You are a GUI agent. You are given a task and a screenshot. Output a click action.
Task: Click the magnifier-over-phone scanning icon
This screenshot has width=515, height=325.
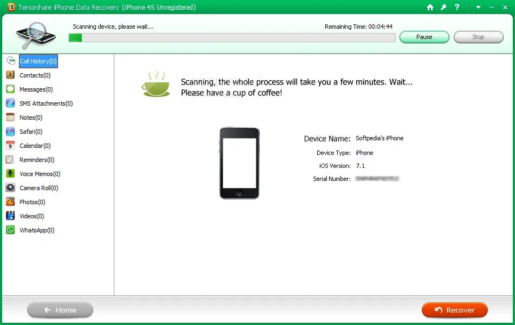tap(35, 35)
